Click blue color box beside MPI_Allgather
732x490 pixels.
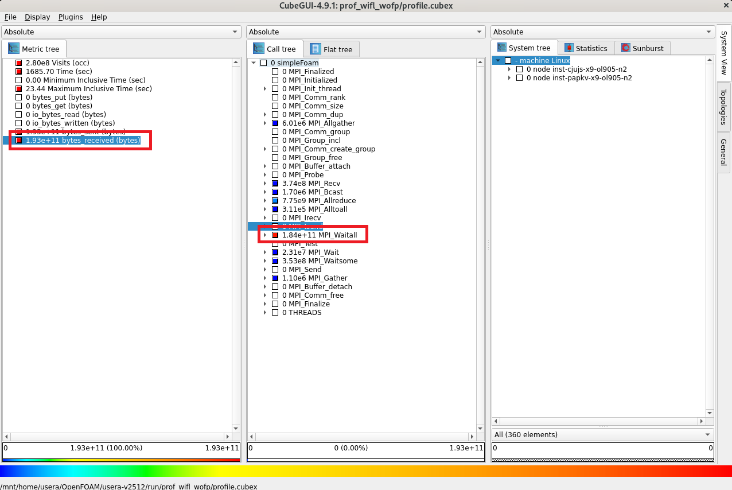(x=275, y=123)
